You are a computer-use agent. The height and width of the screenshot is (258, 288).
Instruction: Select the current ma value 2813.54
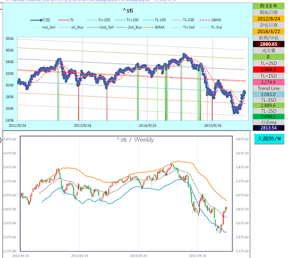(269, 128)
